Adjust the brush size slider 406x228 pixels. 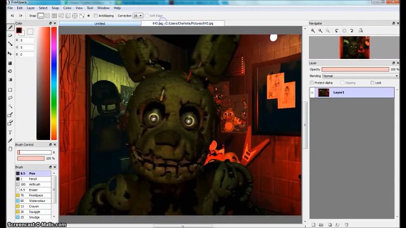34,152
